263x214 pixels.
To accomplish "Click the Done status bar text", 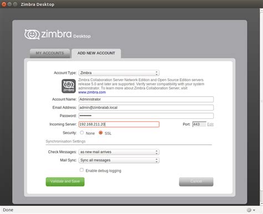I will [x=8, y=210].
